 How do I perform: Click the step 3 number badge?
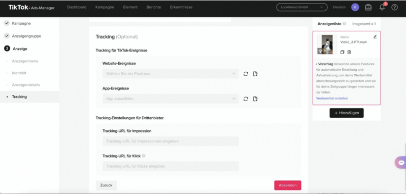pyautogui.click(x=7, y=48)
